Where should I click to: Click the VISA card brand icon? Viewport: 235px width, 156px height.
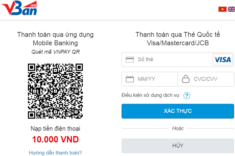coord(223,59)
